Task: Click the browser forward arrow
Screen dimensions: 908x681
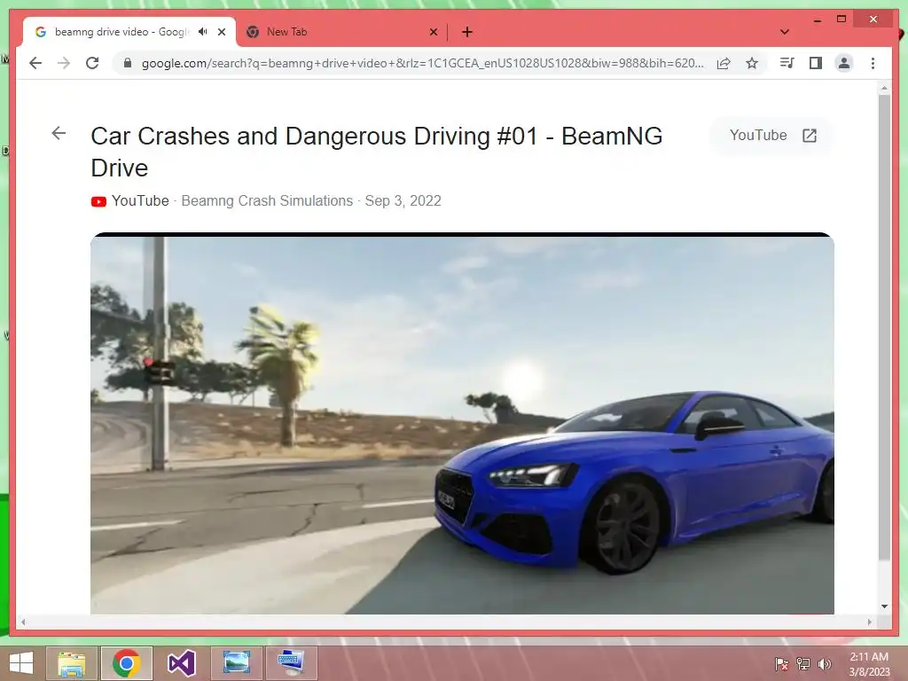Action: (64, 63)
